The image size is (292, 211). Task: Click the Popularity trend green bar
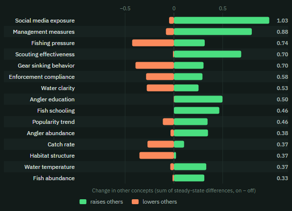pos(191,122)
